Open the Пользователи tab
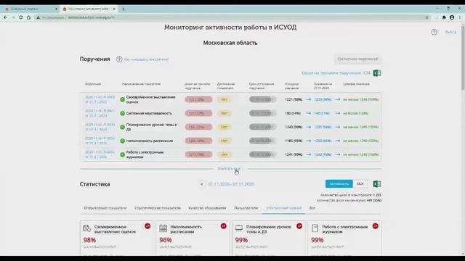The width and height of the screenshot is (465, 261). [246, 208]
